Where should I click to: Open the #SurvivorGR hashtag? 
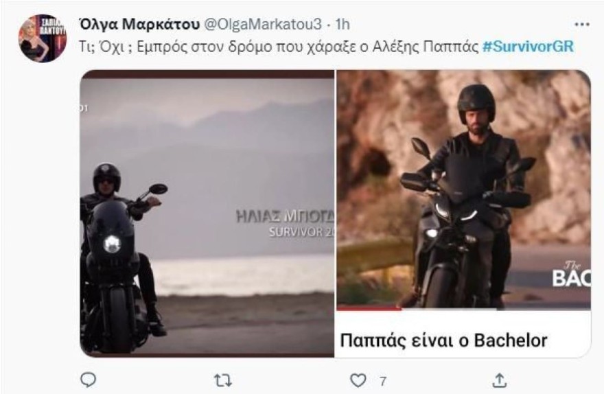pos(528,47)
